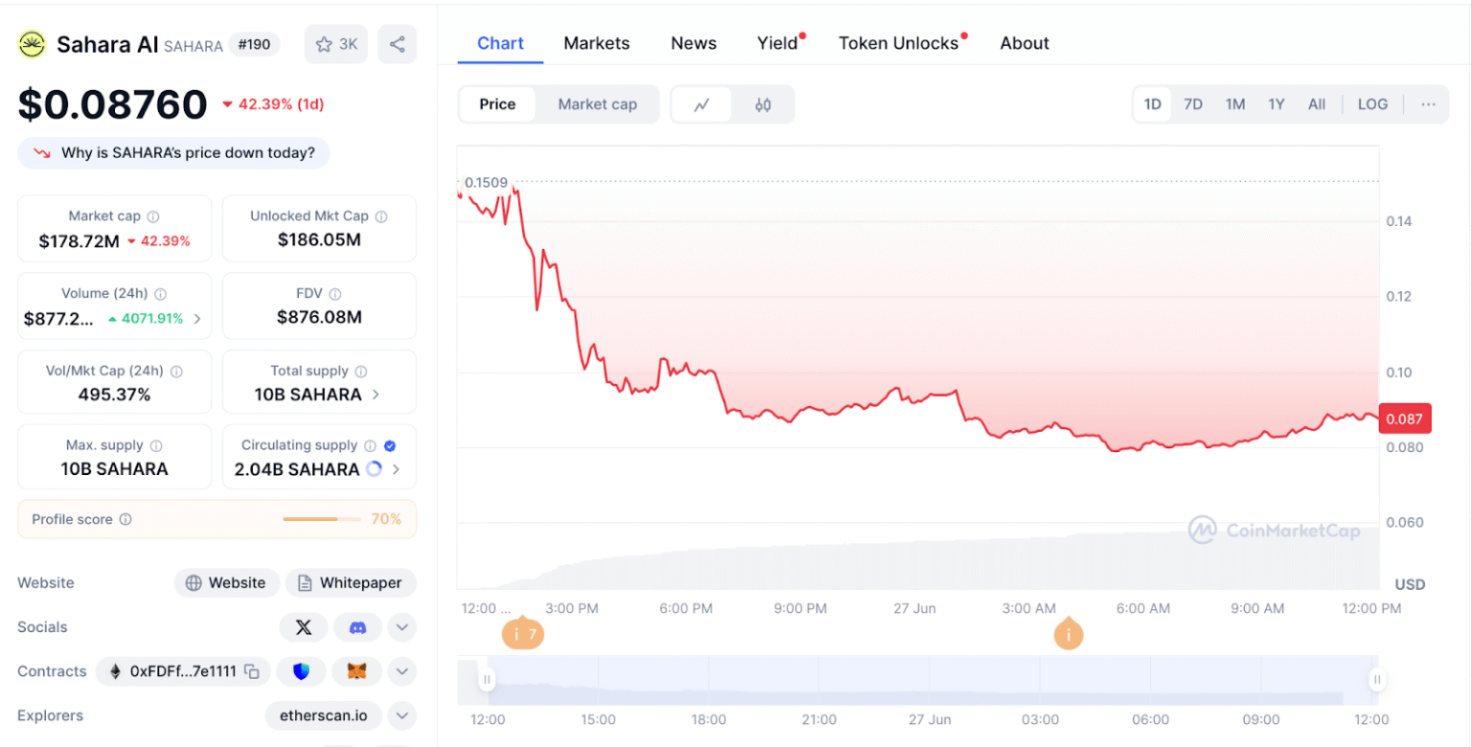Open the Whitepaper link button

pos(351,583)
